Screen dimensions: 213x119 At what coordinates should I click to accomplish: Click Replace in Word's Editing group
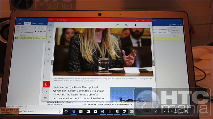tap(175, 30)
